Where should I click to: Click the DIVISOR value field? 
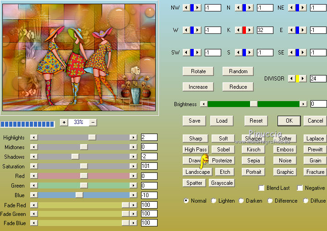coord(318,79)
